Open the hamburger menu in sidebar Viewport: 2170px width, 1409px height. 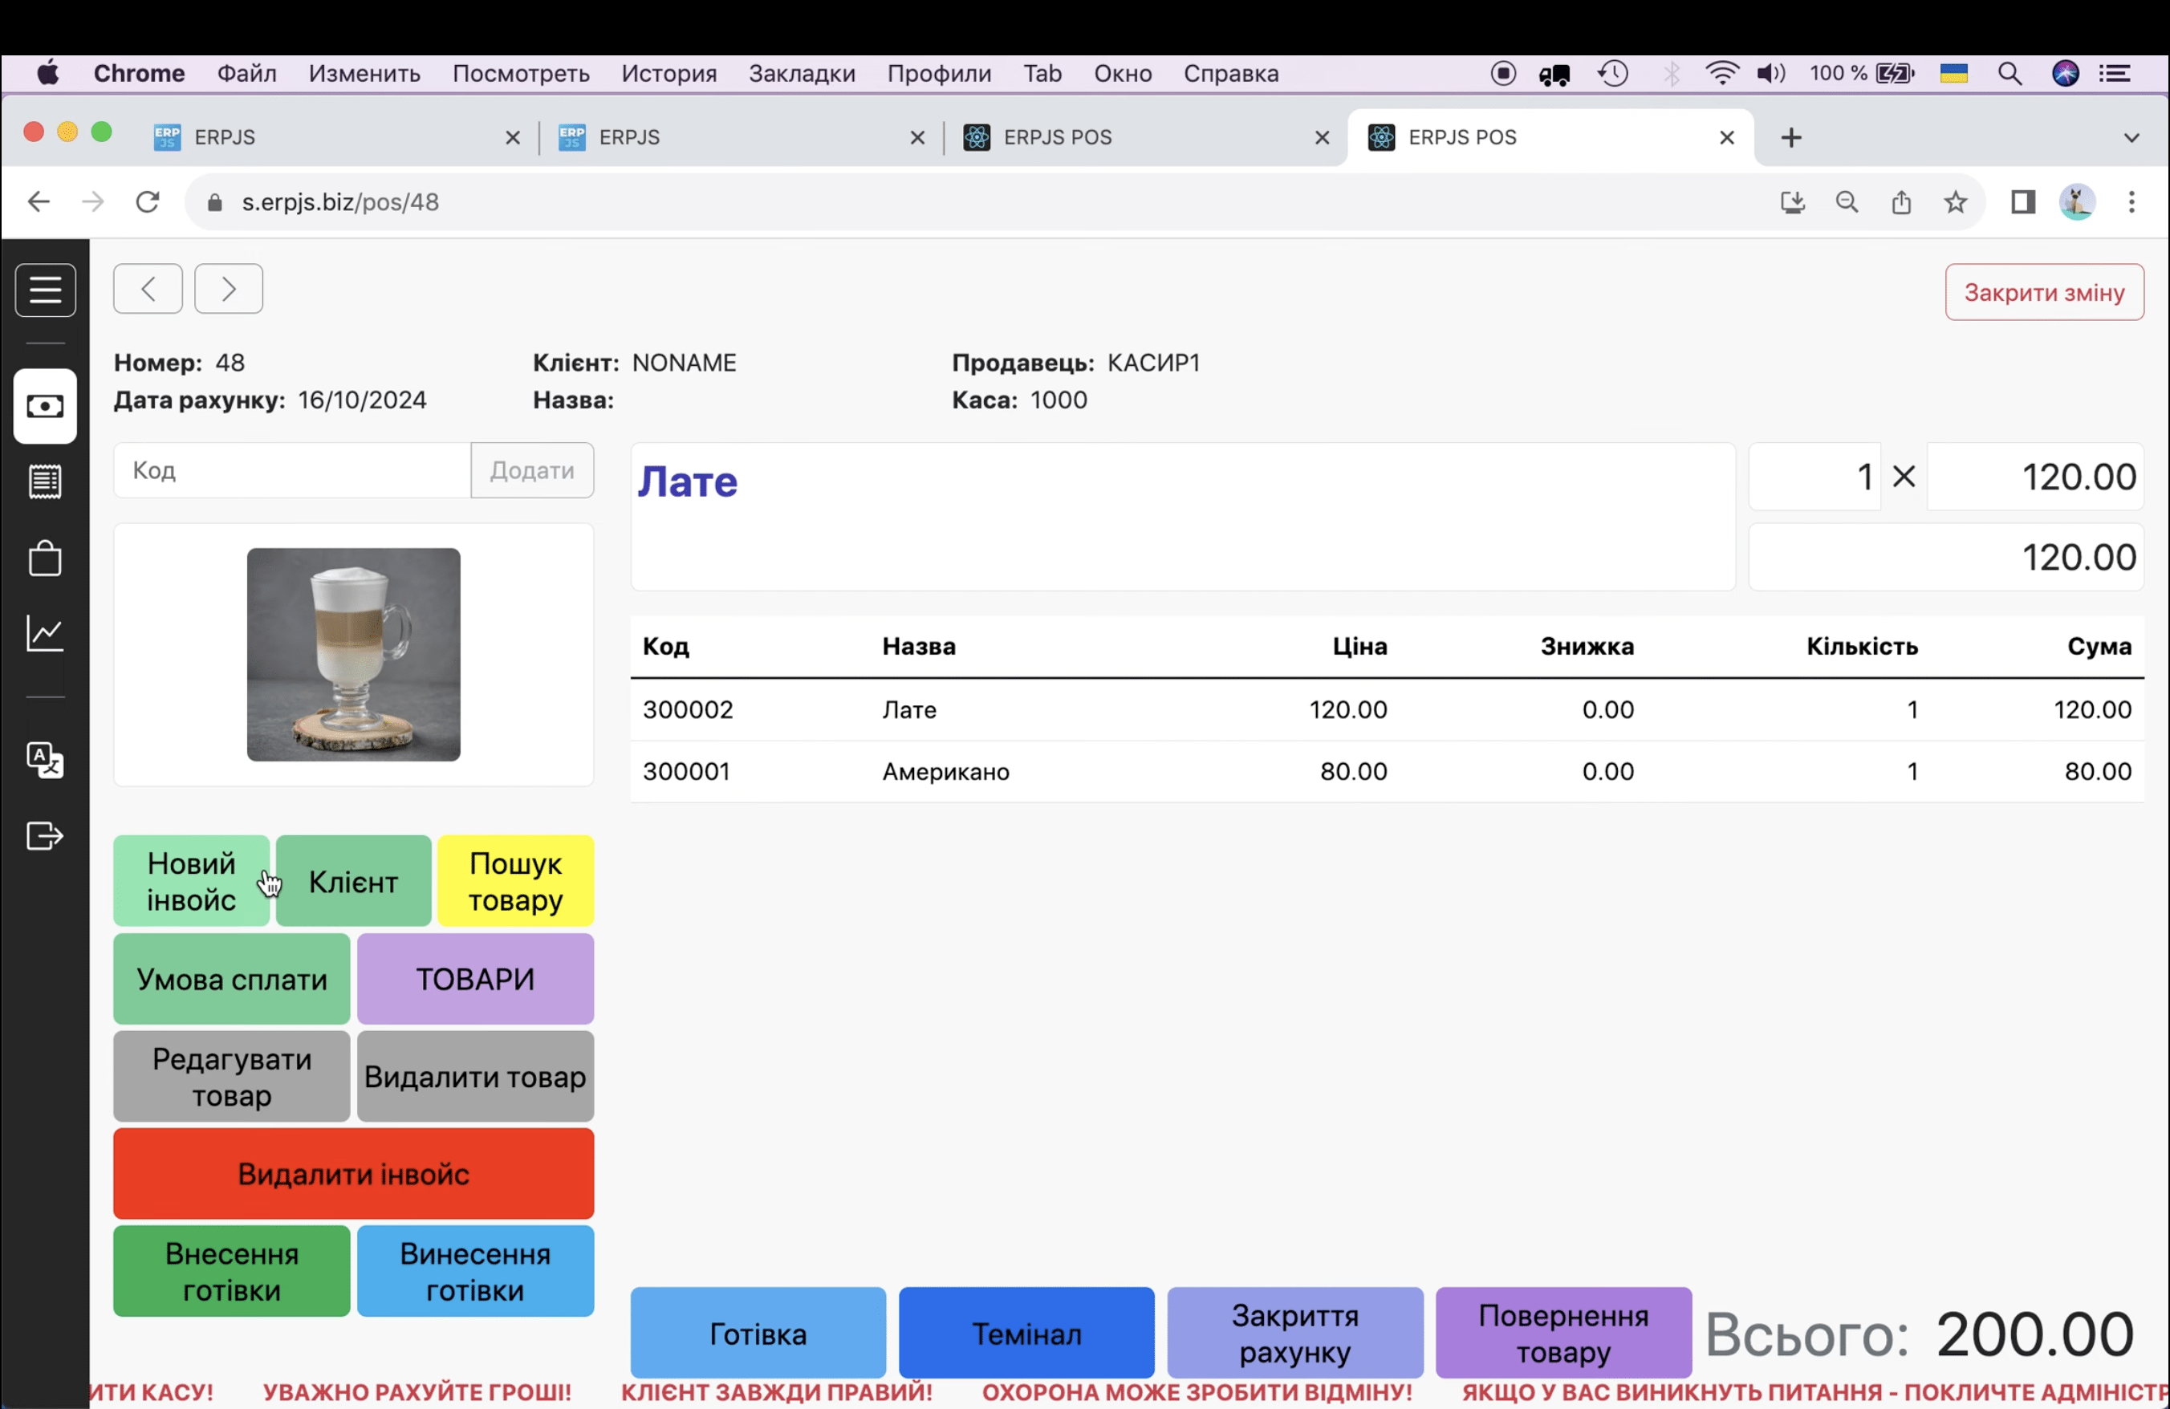click(x=45, y=290)
